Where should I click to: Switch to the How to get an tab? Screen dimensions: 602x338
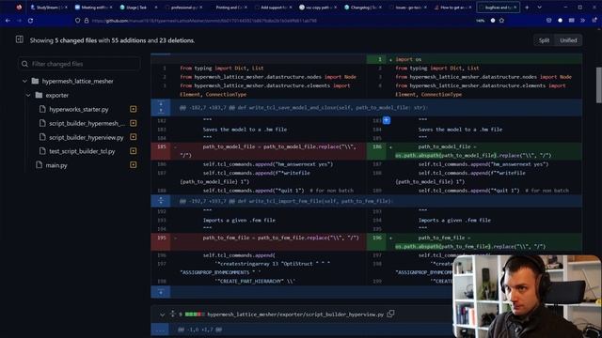tap(453, 8)
